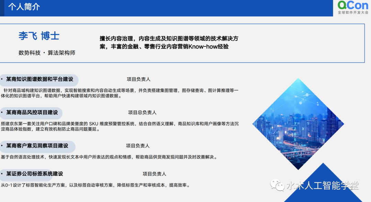Click the 水木人工智能学堂 watermark text
This screenshot has height=202, width=371.
[322, 186]
